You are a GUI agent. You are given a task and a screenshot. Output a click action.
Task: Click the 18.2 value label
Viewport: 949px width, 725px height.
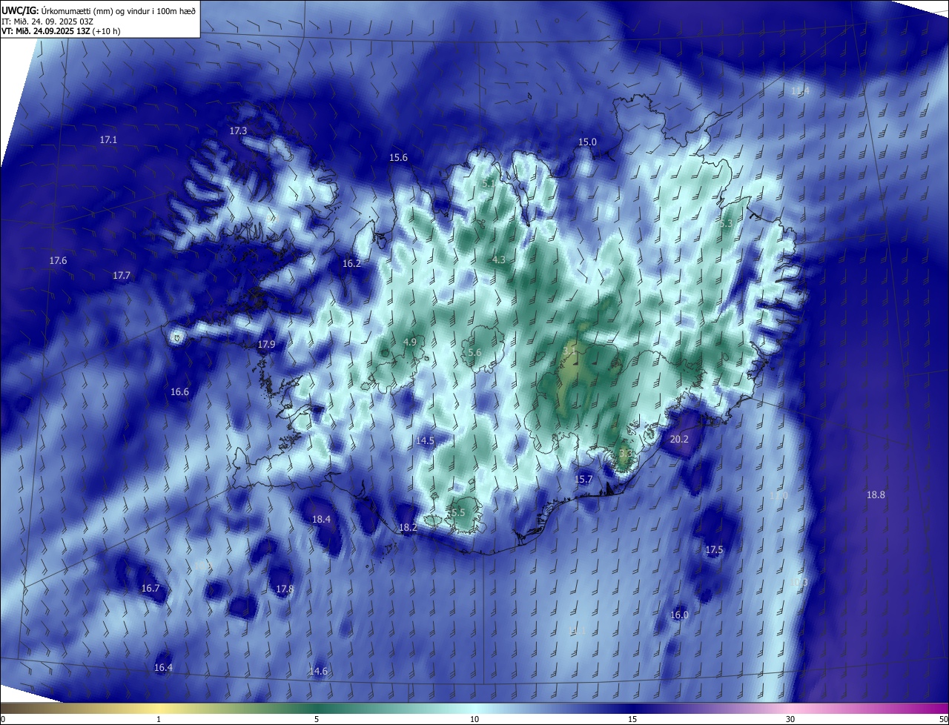(x=408, y=528)
